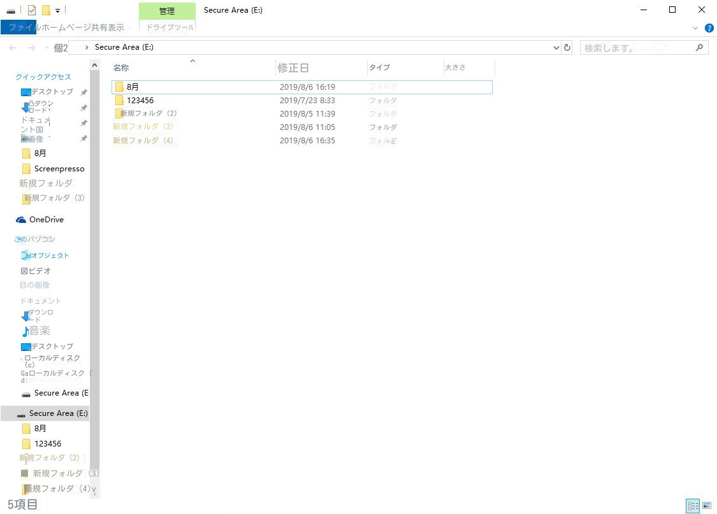Screen dimensions: 717x514
Task: Switch to details view using bottom-right icon
Action: (x=692, y=506)
